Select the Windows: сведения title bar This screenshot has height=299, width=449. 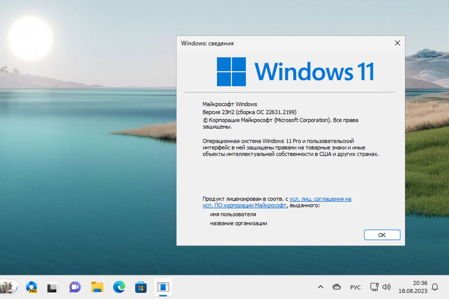pos(207,43)
